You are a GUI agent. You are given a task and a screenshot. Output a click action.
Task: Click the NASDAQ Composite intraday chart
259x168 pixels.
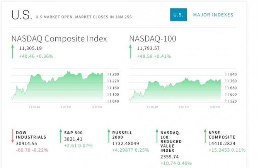click(x=58, y=86)
